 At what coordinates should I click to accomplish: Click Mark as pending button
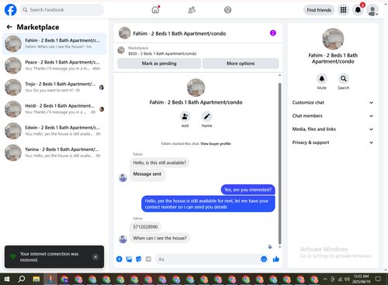point(159,64)
